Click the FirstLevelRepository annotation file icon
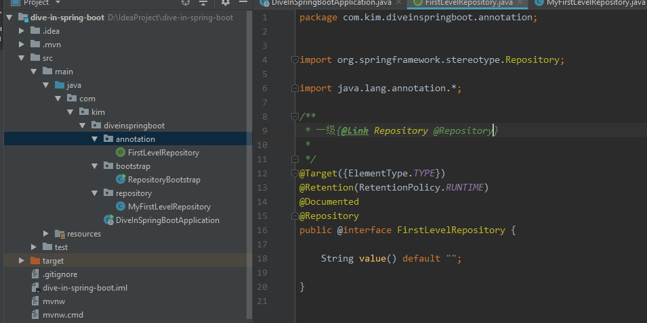Image resolution: width=647 pixels, height=323 pixels. click(x=121, y=153)
